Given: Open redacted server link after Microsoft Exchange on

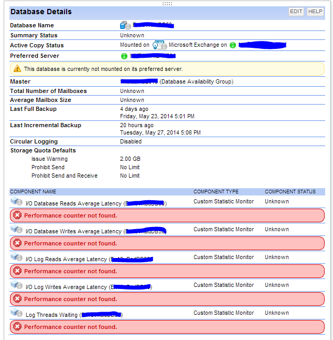Looking at the screenshot, I should click(262, 45).
